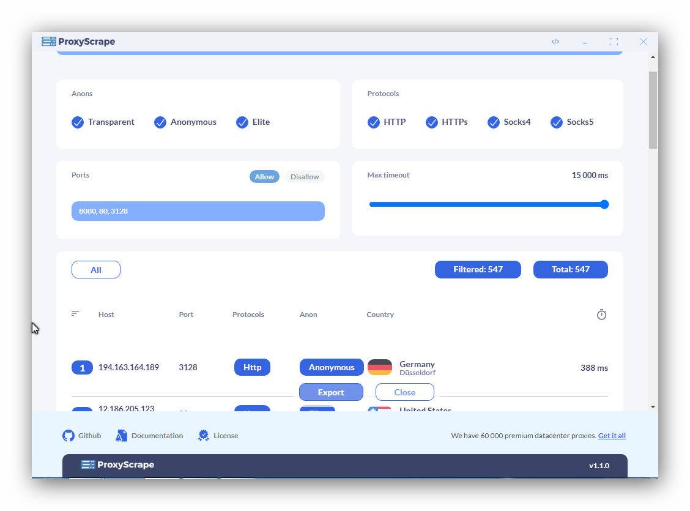Maximize the window with the fullscreen icon
Screen dimensions: 690x511
click(x=614, y=42)
